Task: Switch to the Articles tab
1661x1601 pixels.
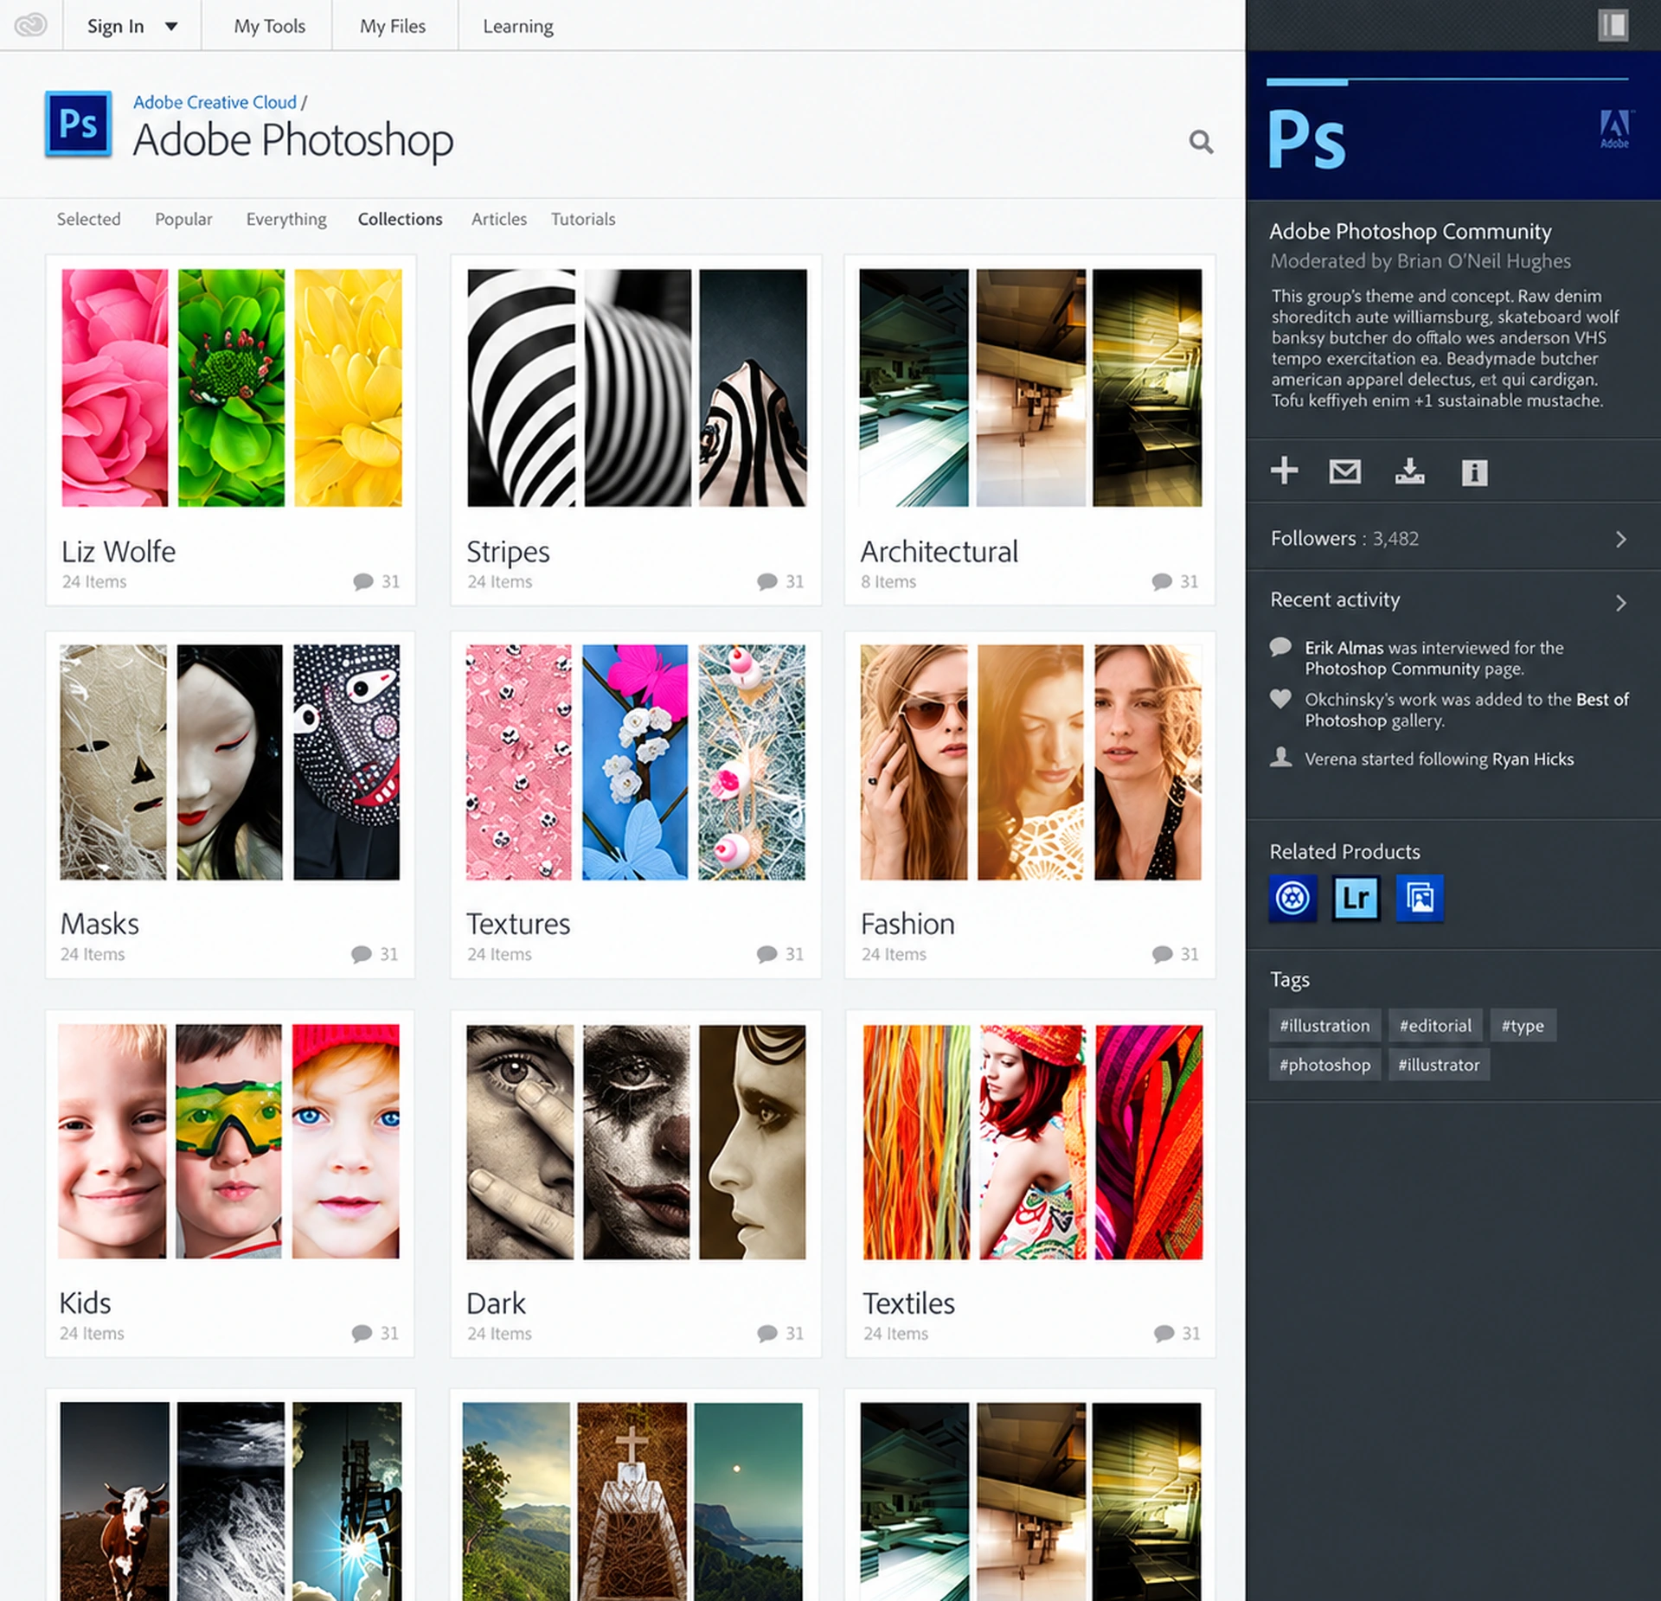Action: point(499,219)
